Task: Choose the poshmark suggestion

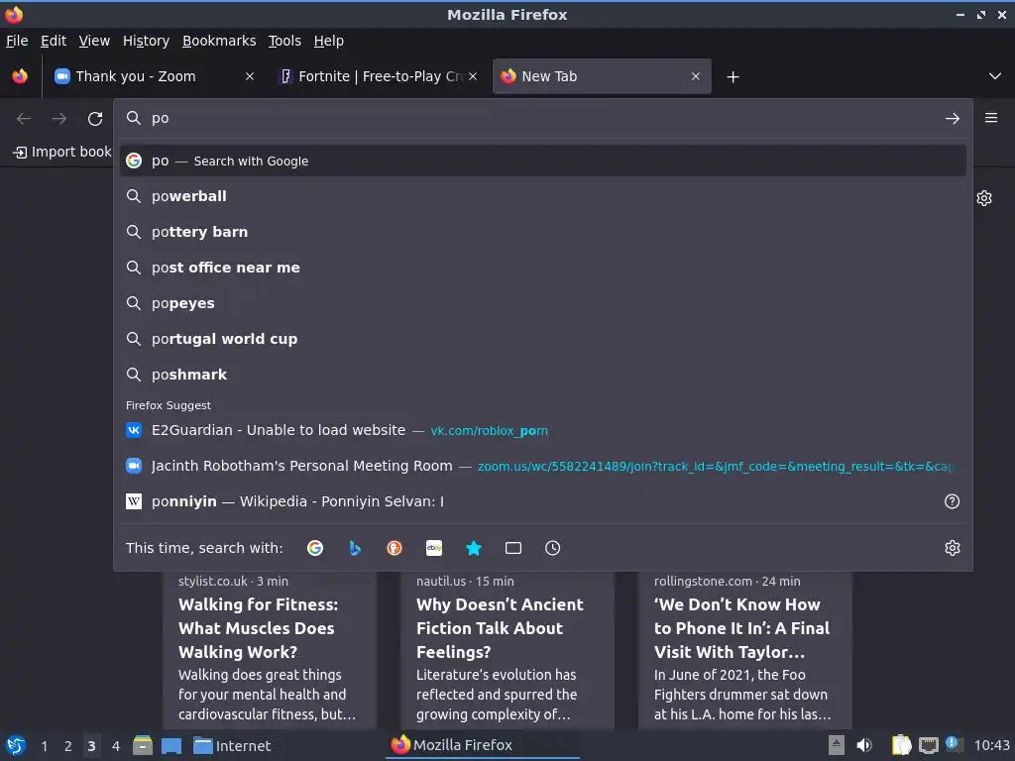Action: click(x=543, y=374)
